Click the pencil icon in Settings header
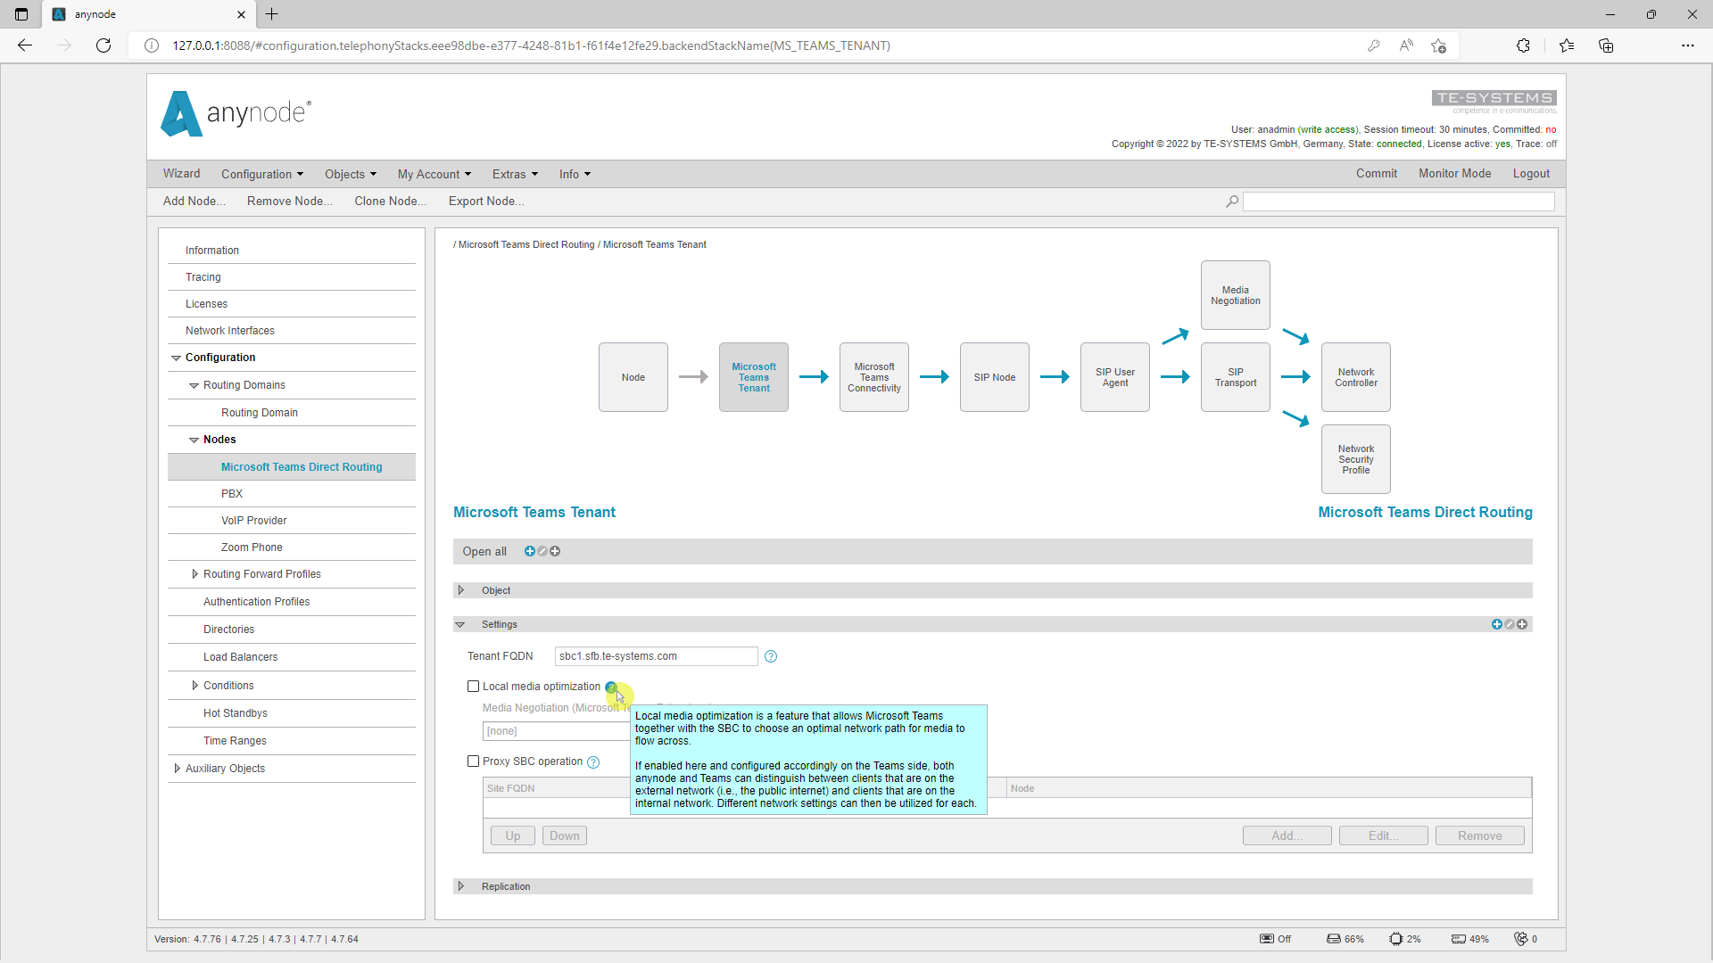 pyautogui.click(x=1510, y=625)
